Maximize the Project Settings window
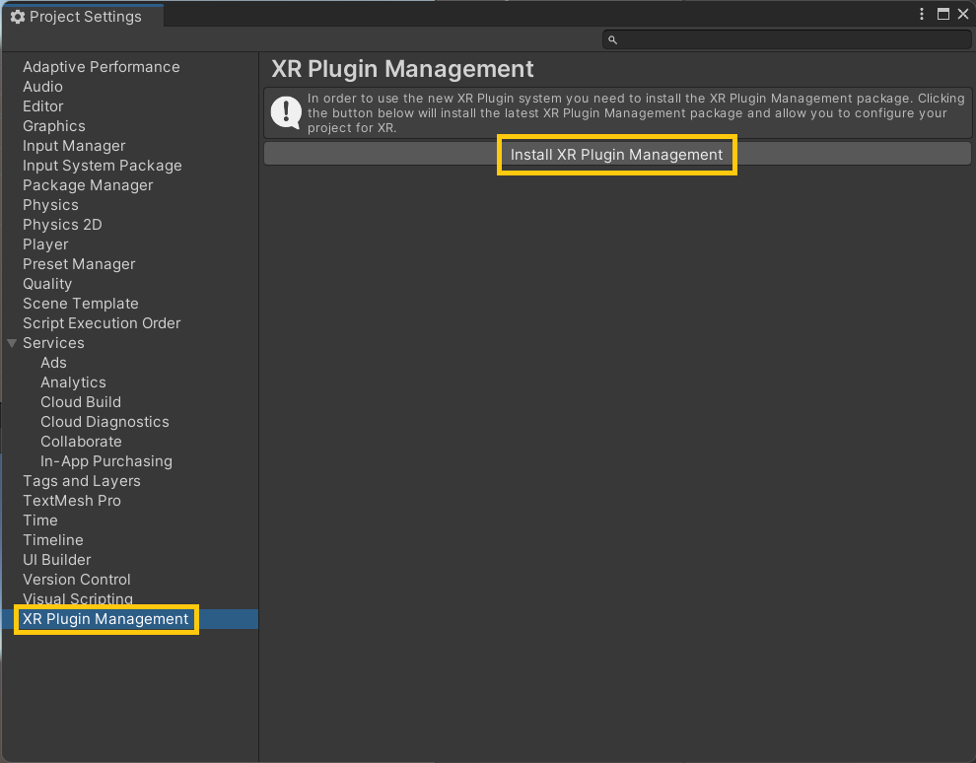Image resolution: width=976 pixels, height=763 pixels. pyautogui.click(x=943, y=15)
